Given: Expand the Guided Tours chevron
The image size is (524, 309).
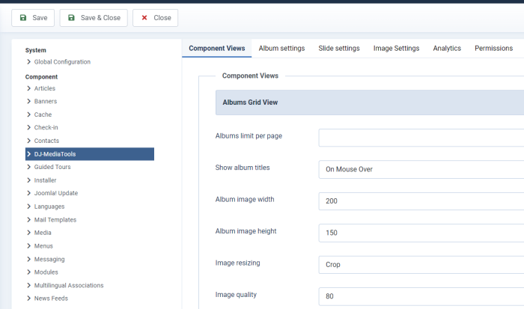Looking at the screenshot, I should point(28,167).
